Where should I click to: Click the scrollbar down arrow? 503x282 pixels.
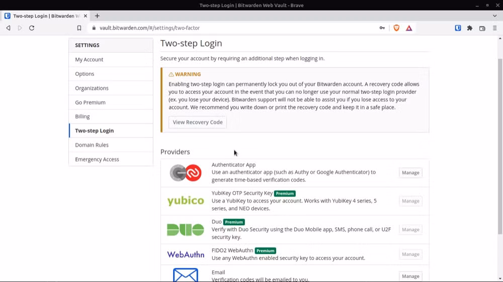coord(500,279)
